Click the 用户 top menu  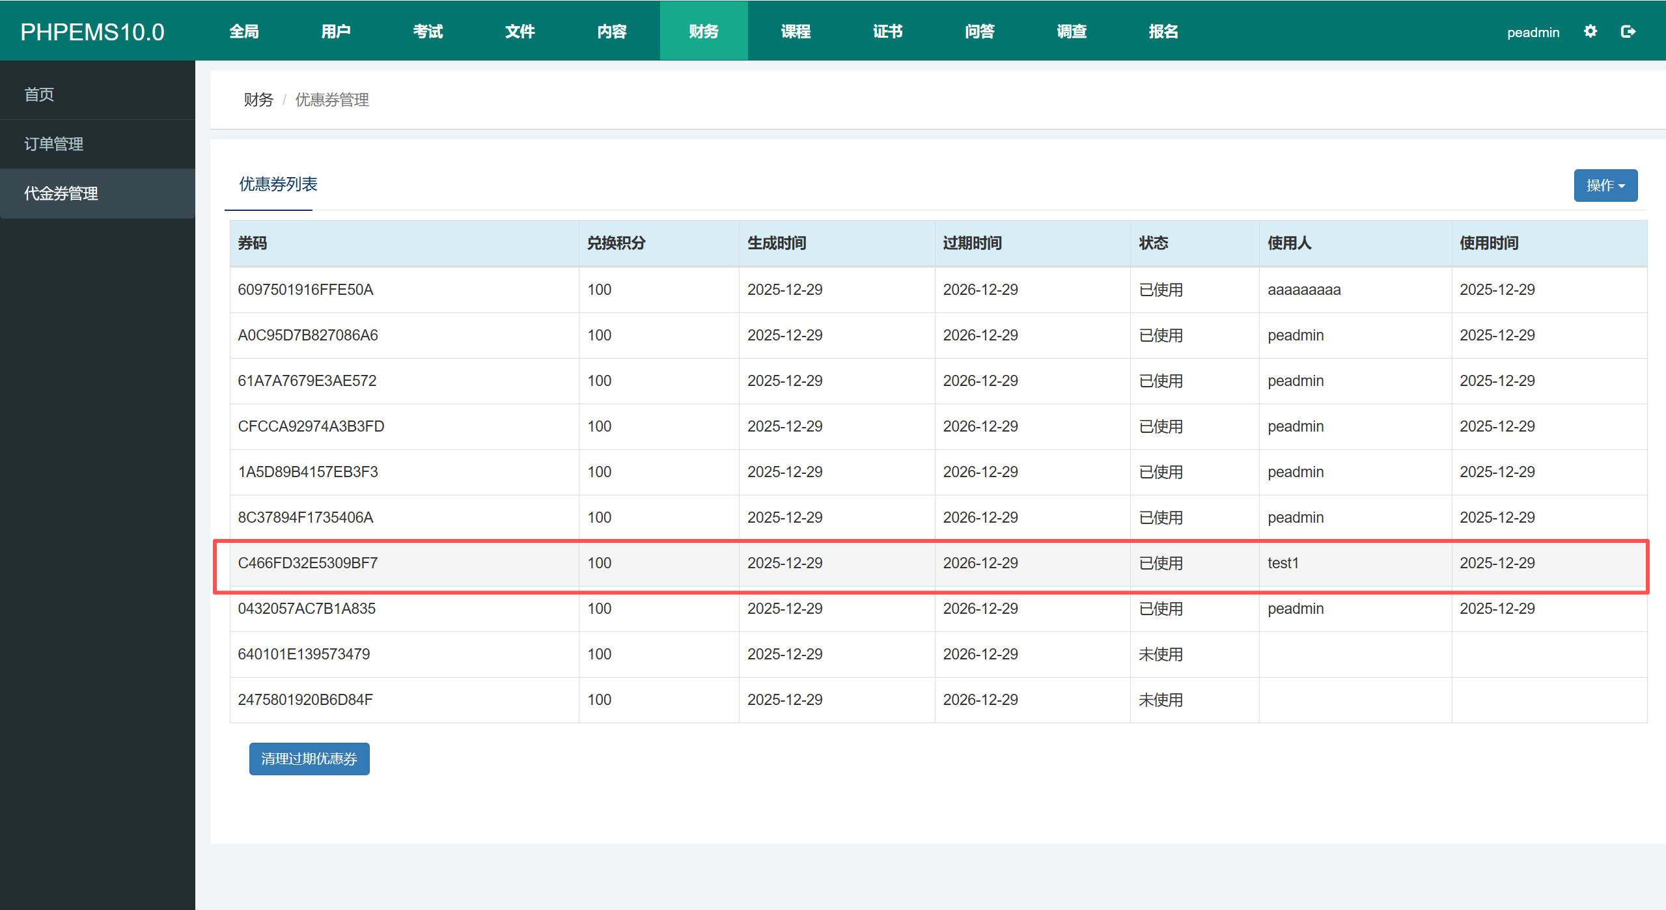[336, 31]
